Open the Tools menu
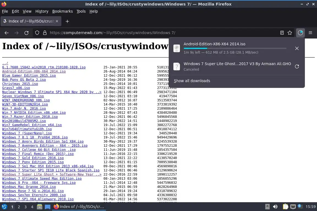The image size is (317, 211). [x=81, y=11]
